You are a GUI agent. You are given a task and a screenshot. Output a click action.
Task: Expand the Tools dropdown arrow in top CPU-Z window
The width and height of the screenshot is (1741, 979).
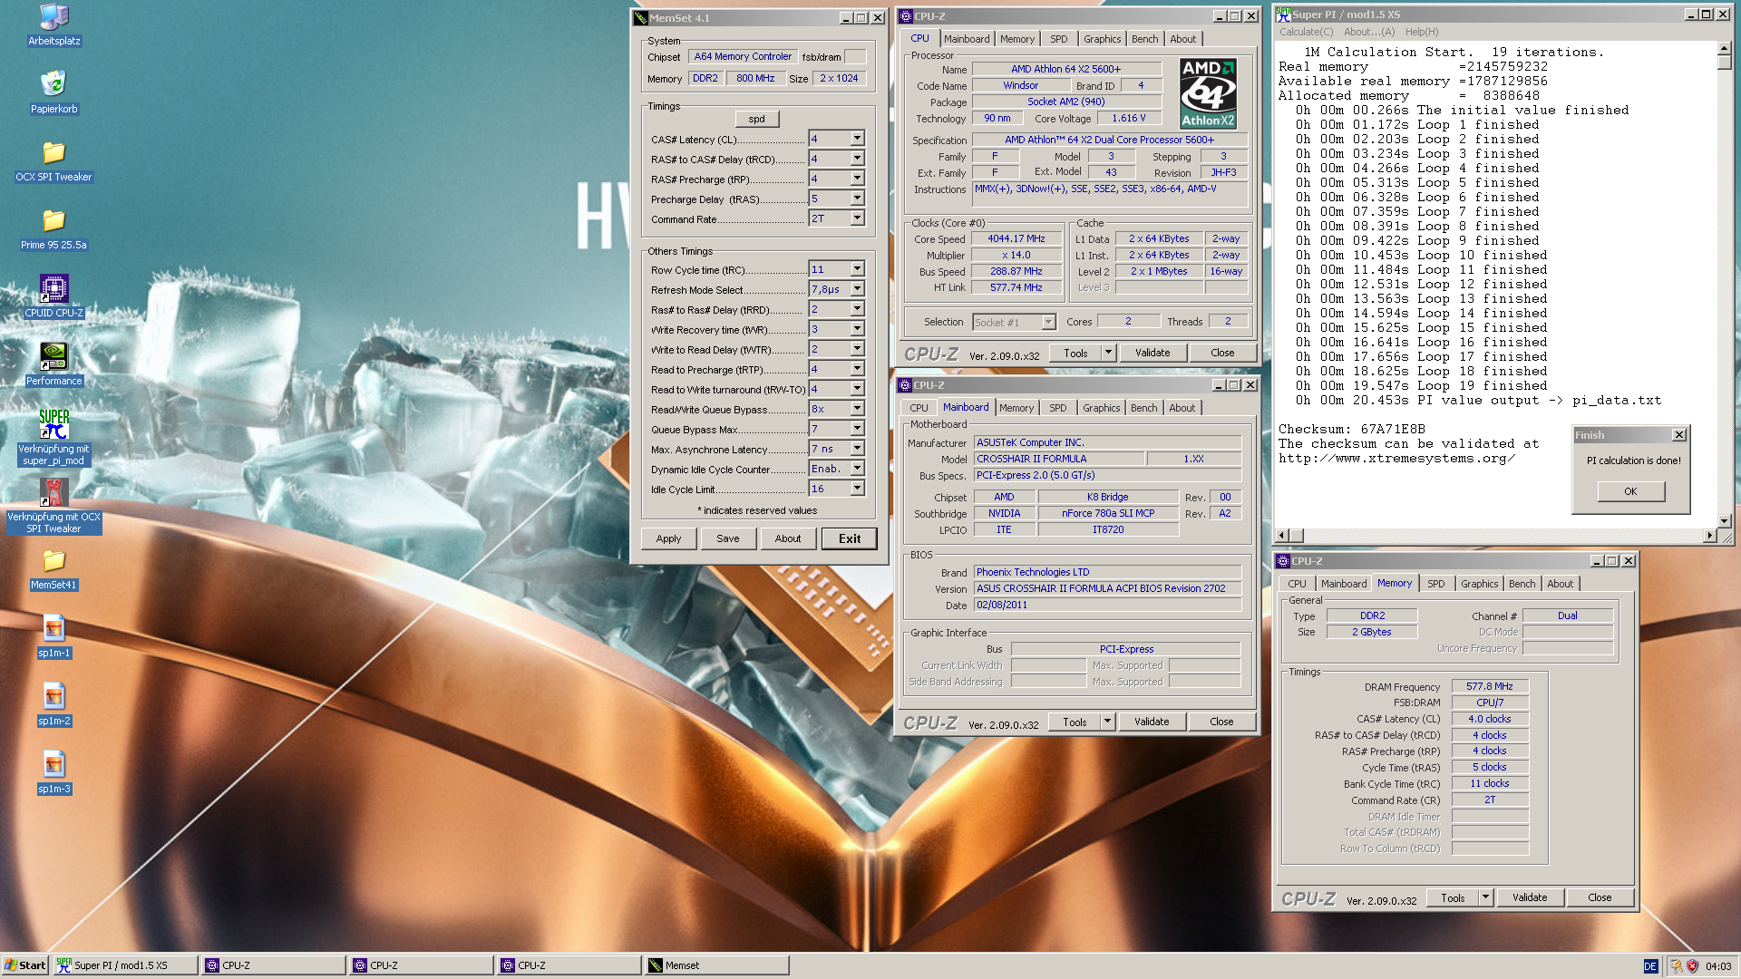(x=1108, y=353)
